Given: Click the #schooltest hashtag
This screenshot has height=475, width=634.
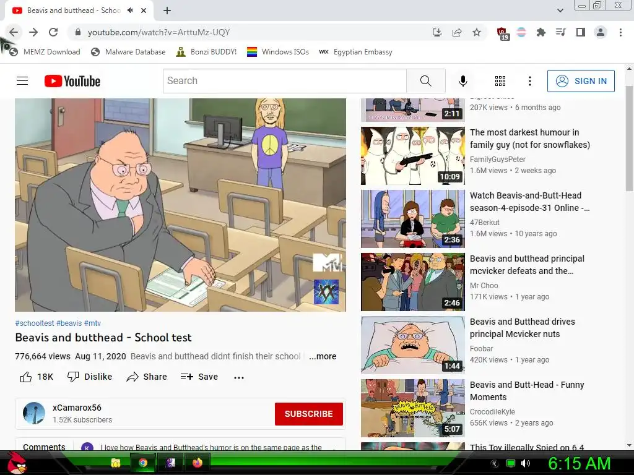Looking at the screenshot, I should pos(35,323).
